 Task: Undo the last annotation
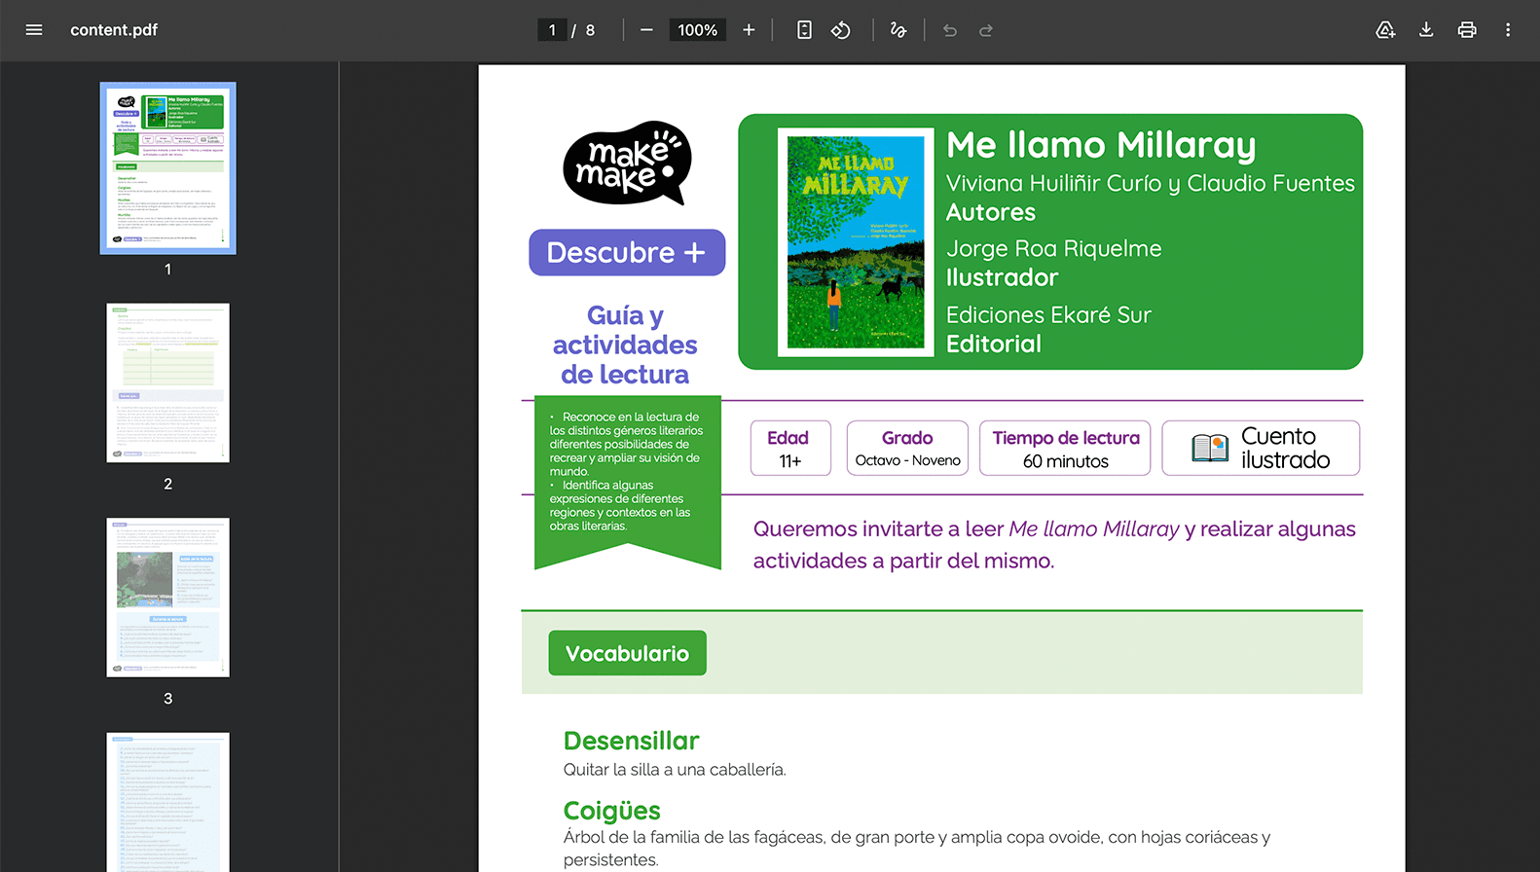click(950, 30)
